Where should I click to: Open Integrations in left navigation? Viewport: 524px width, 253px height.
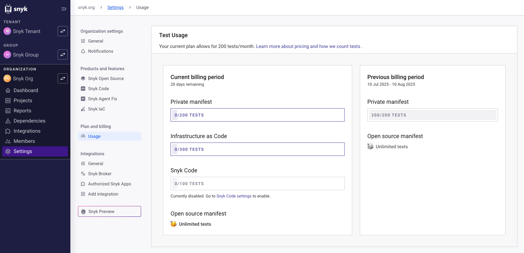[27, 131]
